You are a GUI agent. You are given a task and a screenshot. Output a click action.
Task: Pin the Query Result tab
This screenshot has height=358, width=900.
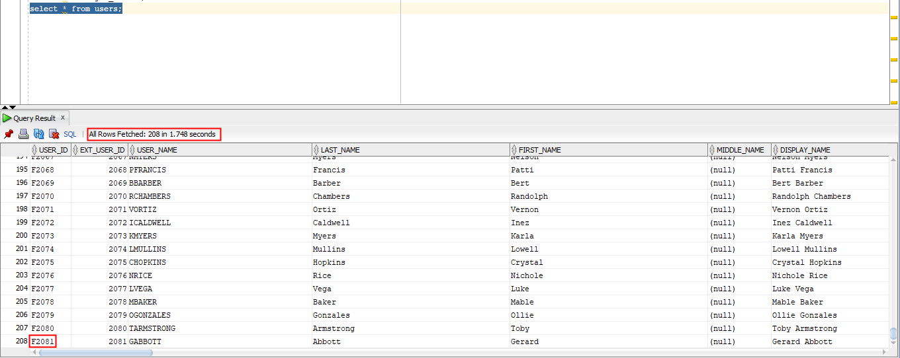pyautogui.click(x=9, y=134)
